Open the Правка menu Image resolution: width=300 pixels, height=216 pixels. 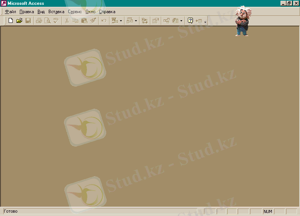click(27, 12)
